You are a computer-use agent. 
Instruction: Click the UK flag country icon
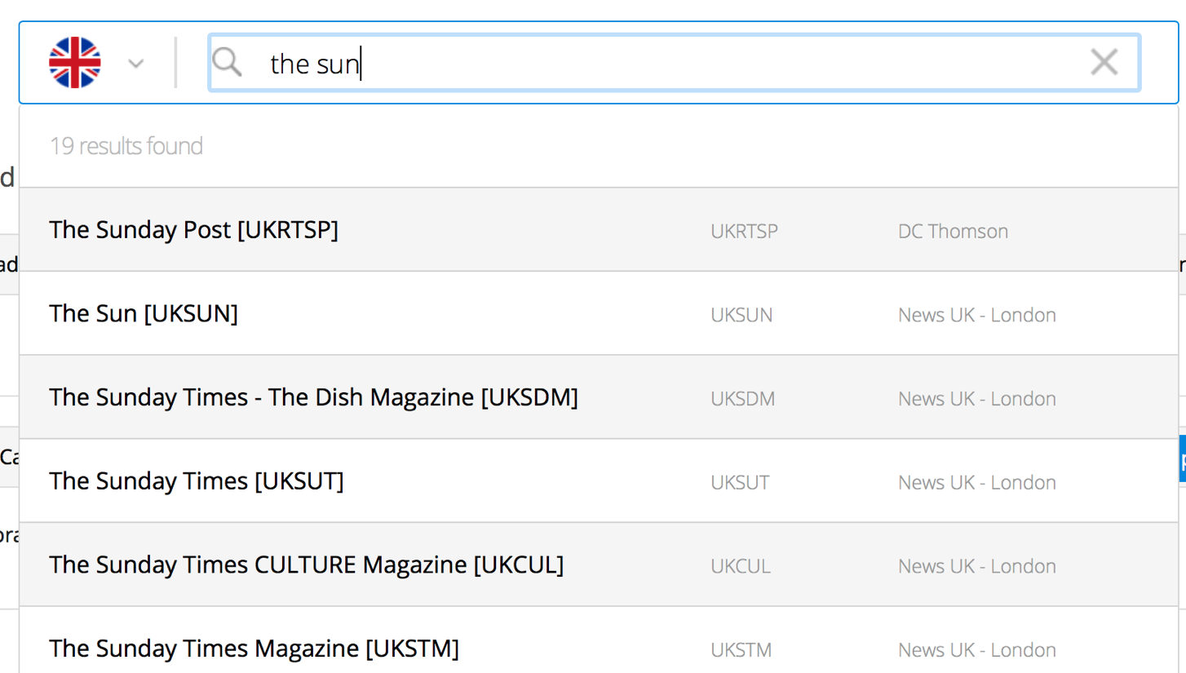click(x=74, y=62)
